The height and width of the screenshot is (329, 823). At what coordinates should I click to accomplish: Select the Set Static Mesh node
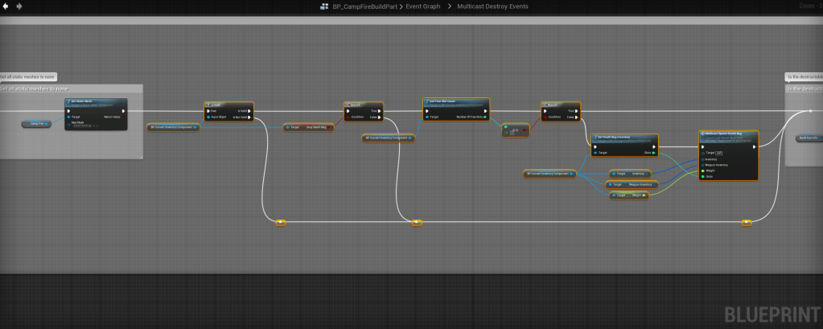click(x=95, y=103)
